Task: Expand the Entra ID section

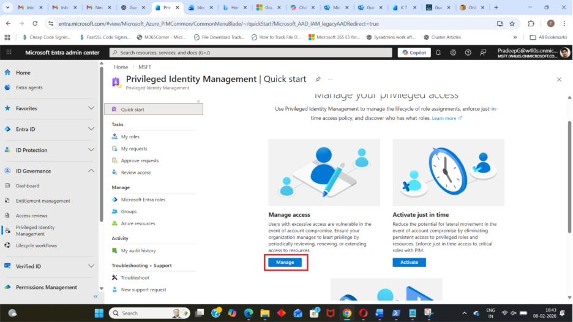Action: coord(91,129)
